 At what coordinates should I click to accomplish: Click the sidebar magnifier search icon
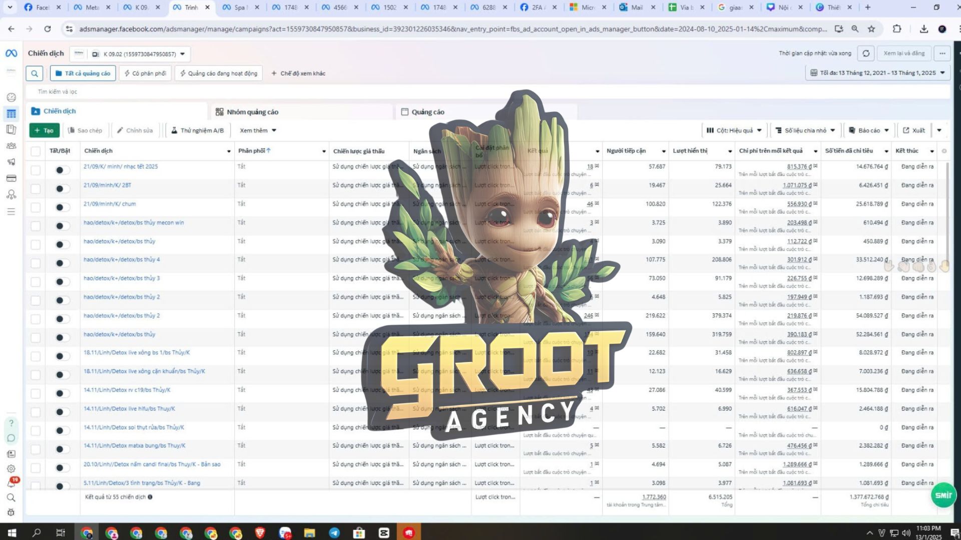click(x=11, y=498)
